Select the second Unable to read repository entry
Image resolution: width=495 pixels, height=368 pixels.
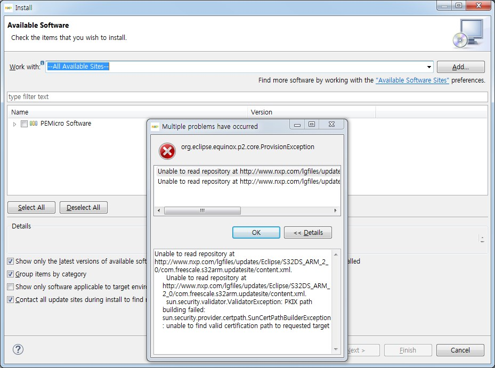[248, 182]
